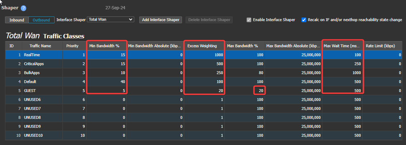
Task: Click the RealTime Max Bandwidth Absolute 25,000,000 cell
Action: [293, 55]
